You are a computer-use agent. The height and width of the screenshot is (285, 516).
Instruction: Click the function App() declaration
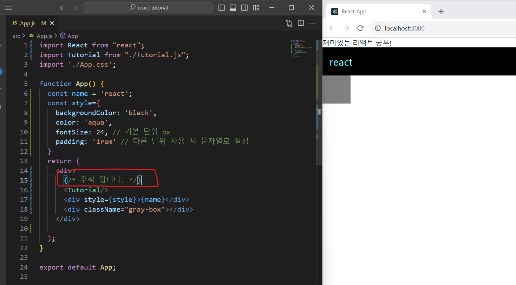point(72,84)
